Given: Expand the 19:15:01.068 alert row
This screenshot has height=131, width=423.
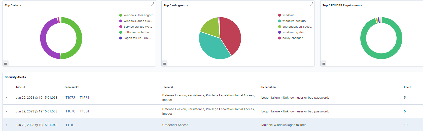Looking at the screenshot, I should pos(6,98).
